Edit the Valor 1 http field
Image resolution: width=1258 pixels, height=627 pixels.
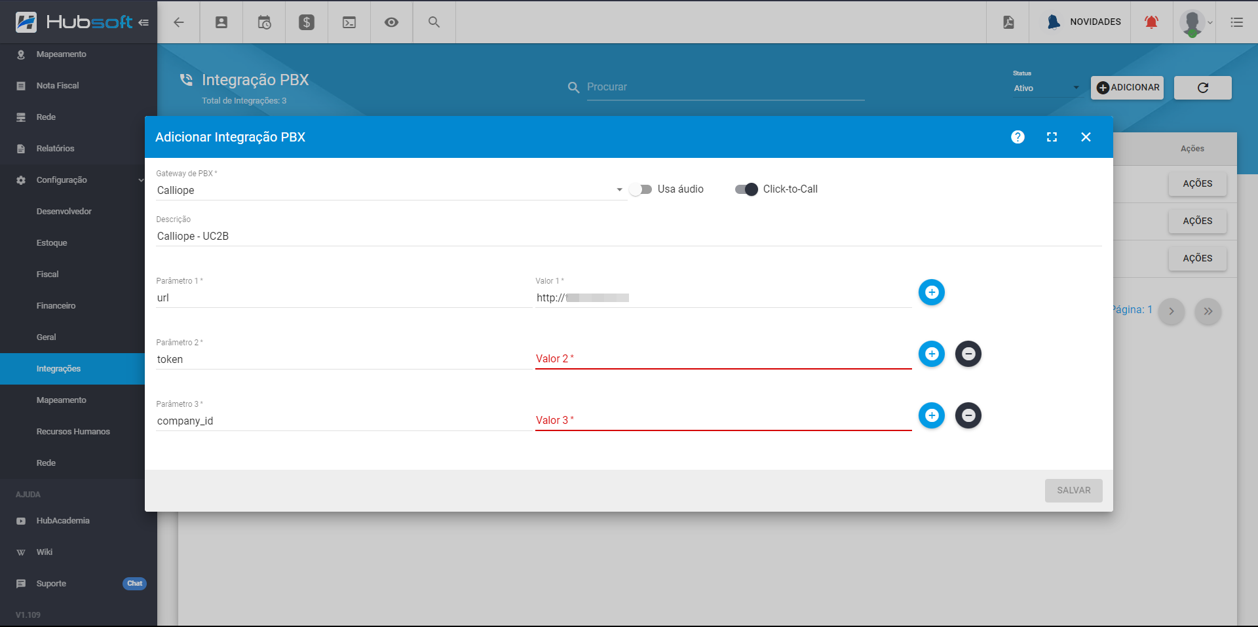click(723, 298)
